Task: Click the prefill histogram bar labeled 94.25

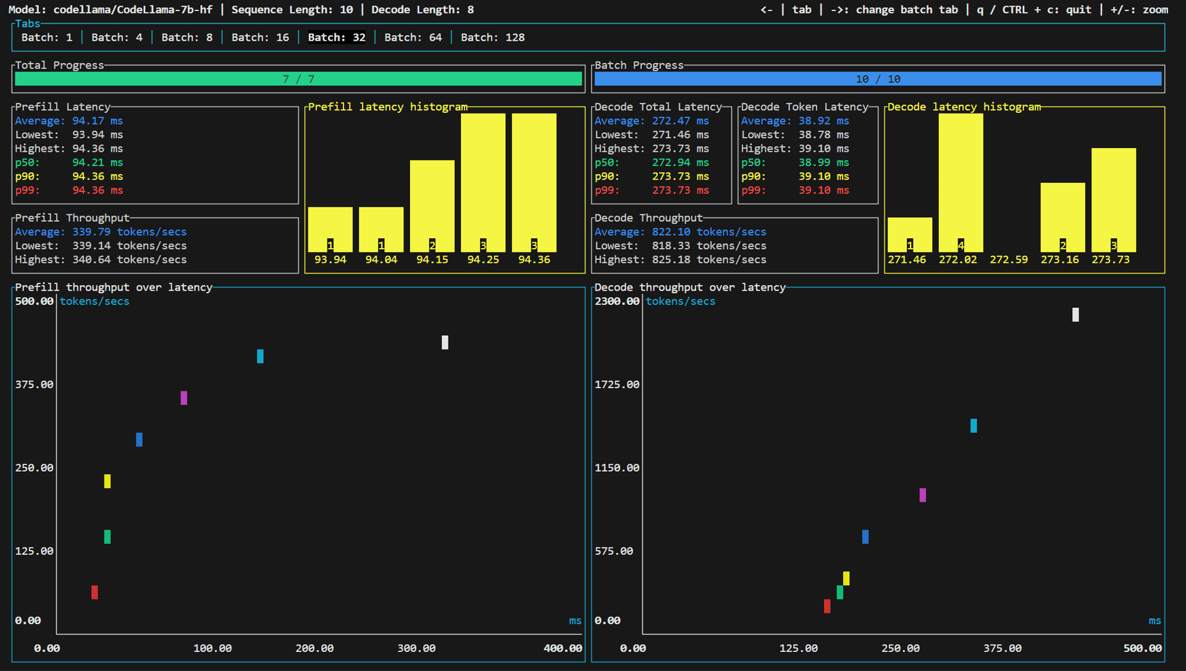Action: point(483,182)
